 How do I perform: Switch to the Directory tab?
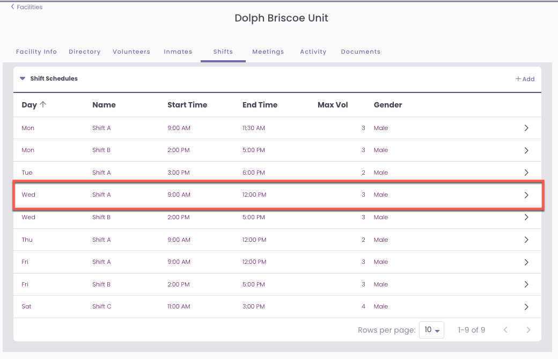[85, 52]
